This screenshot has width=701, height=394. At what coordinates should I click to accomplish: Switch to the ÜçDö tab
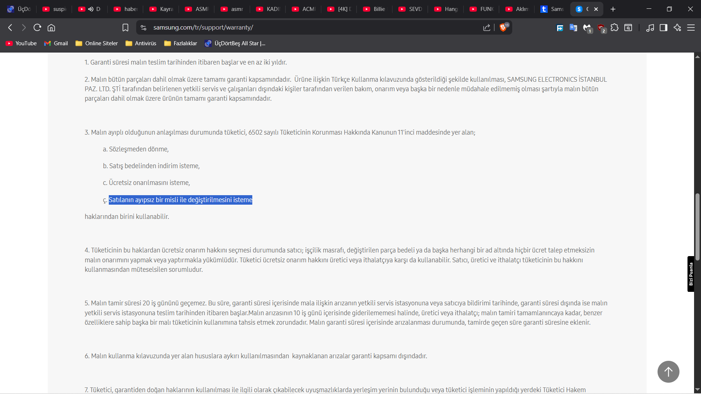click(20, 9)
